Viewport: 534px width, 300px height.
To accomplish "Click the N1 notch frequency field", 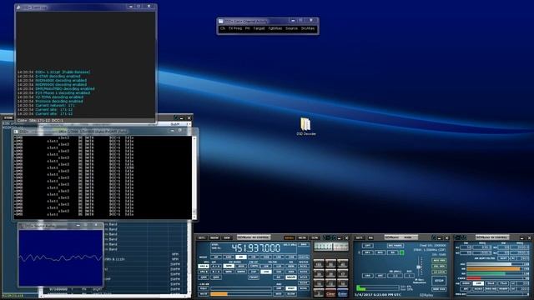I will click(481, 247).
